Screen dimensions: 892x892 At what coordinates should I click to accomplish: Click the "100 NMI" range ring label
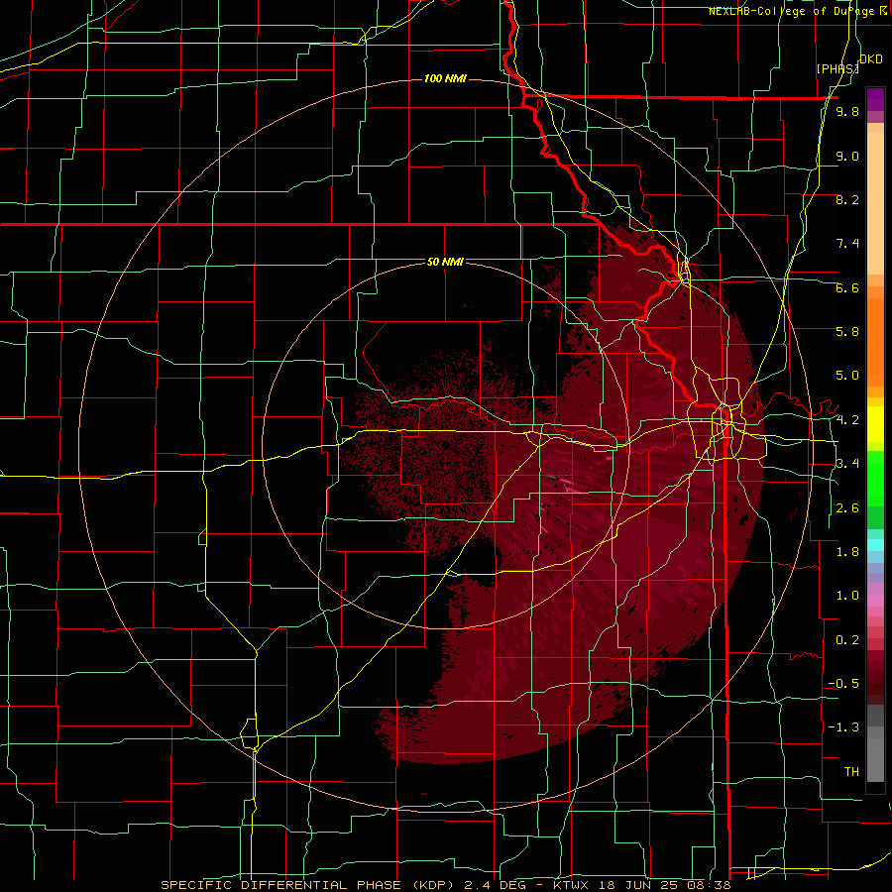445,78
